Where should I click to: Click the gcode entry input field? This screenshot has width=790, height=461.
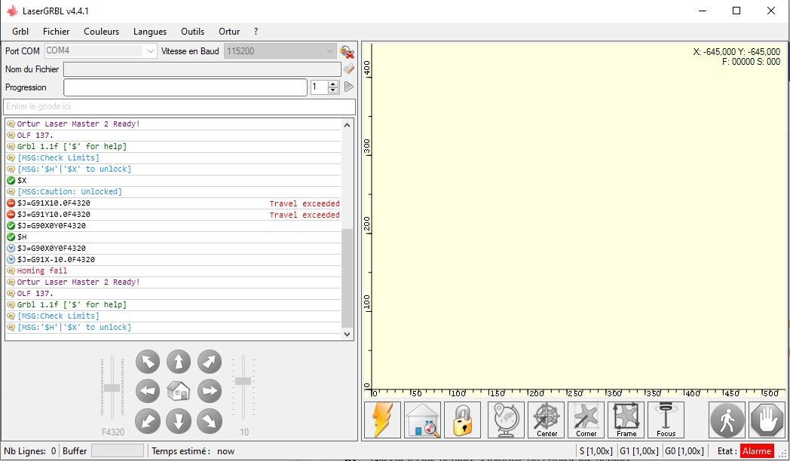point(179,107)
